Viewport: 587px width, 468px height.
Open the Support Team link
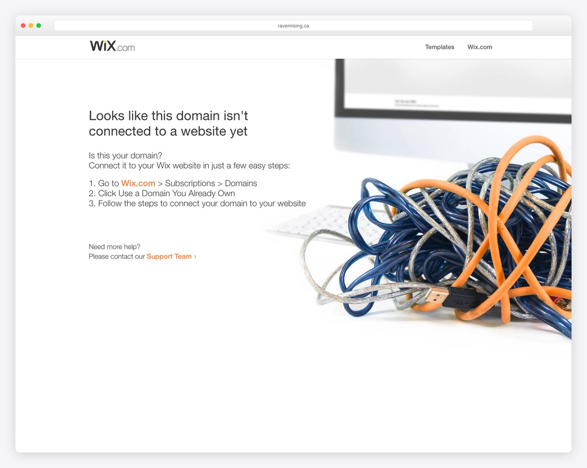pyautogui.click(x=169, y=256)
